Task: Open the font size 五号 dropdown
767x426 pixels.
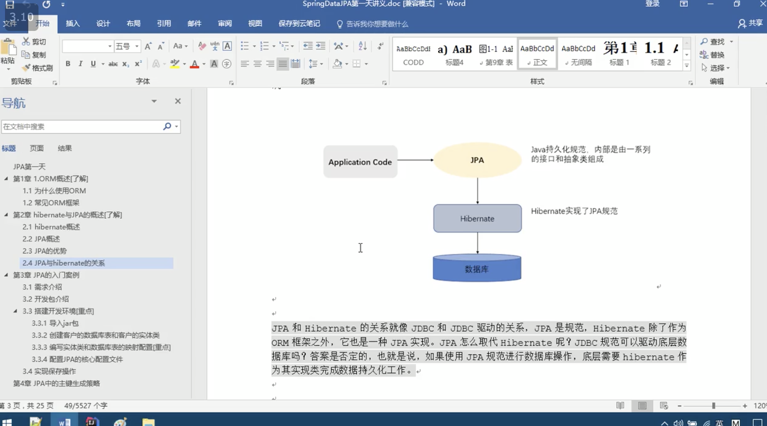Action: click(x=137, y=46)
